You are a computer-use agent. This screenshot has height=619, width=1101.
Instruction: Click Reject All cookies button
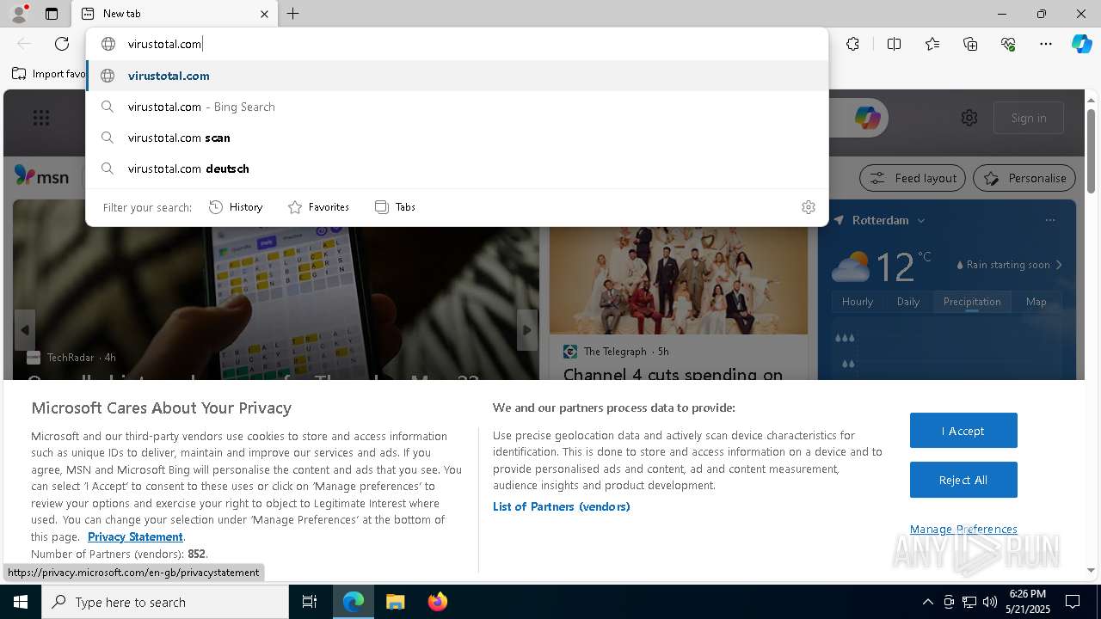tap(963, 480)
